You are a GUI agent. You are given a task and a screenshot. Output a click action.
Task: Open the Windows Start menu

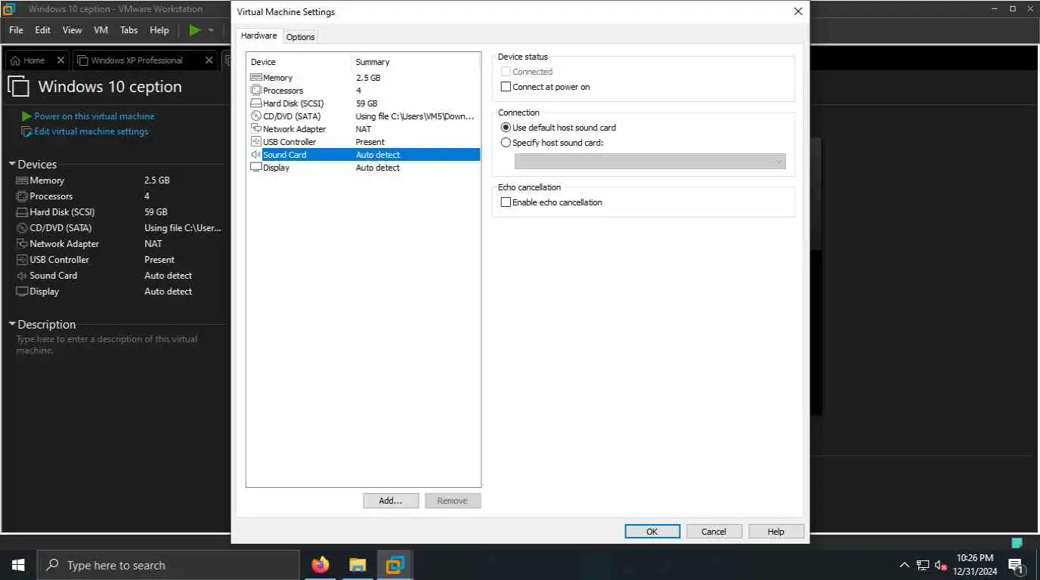coord(18,565)
